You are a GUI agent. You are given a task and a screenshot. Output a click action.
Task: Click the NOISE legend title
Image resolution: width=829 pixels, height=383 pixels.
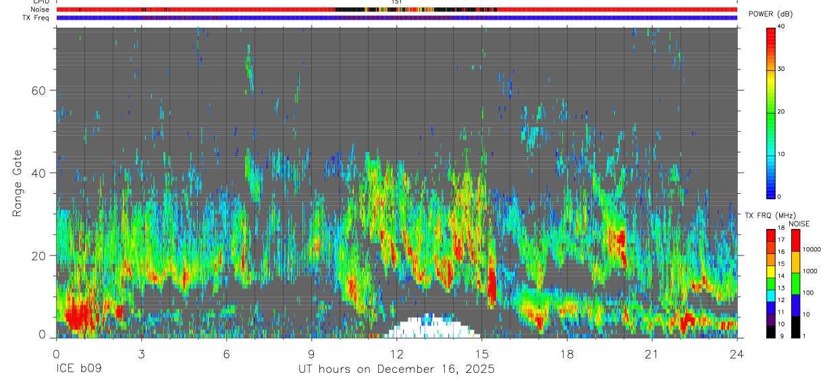click(x=799, y=224)
